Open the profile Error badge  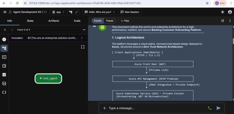coord(220,3)
